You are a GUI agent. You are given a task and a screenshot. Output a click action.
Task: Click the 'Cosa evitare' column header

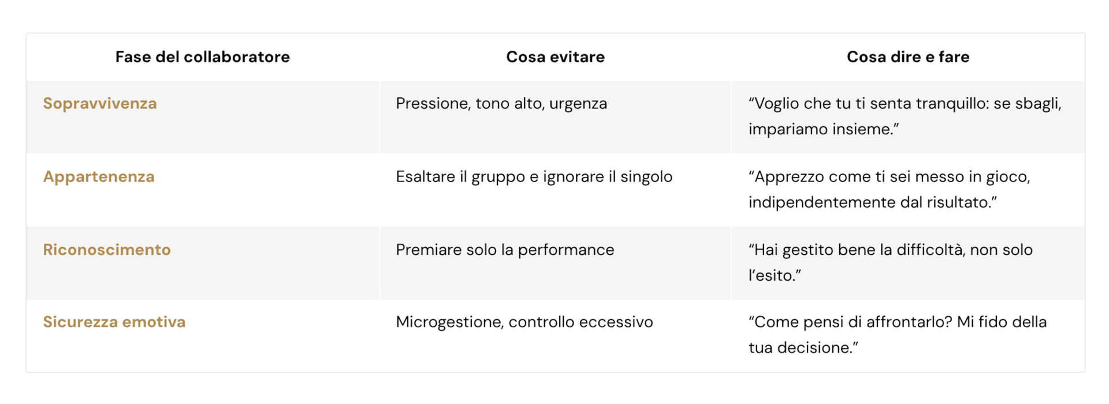555,57
